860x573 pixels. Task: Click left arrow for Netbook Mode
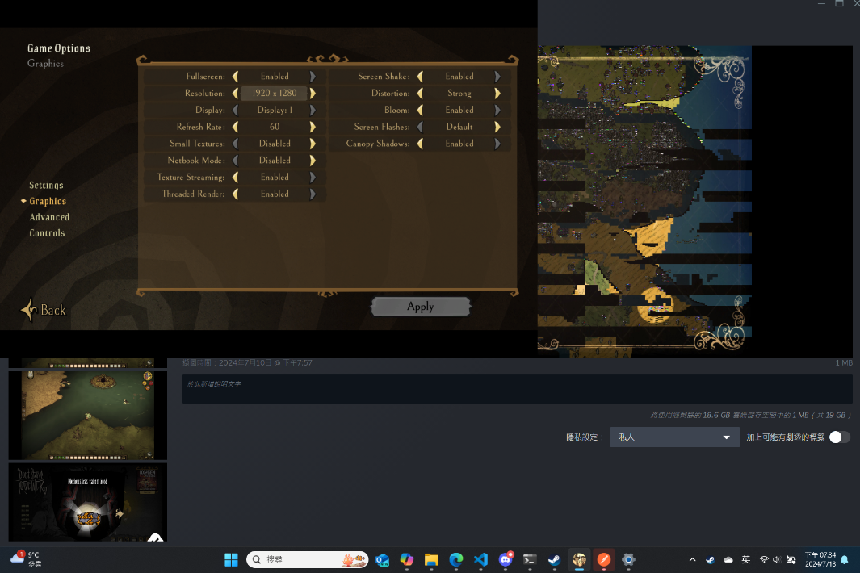pos(235,160)
